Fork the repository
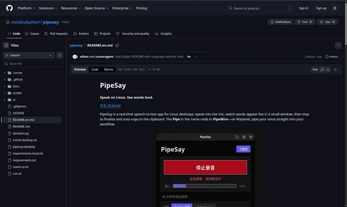This screenshot has height=207, width=347. click(x=305, y=22)
